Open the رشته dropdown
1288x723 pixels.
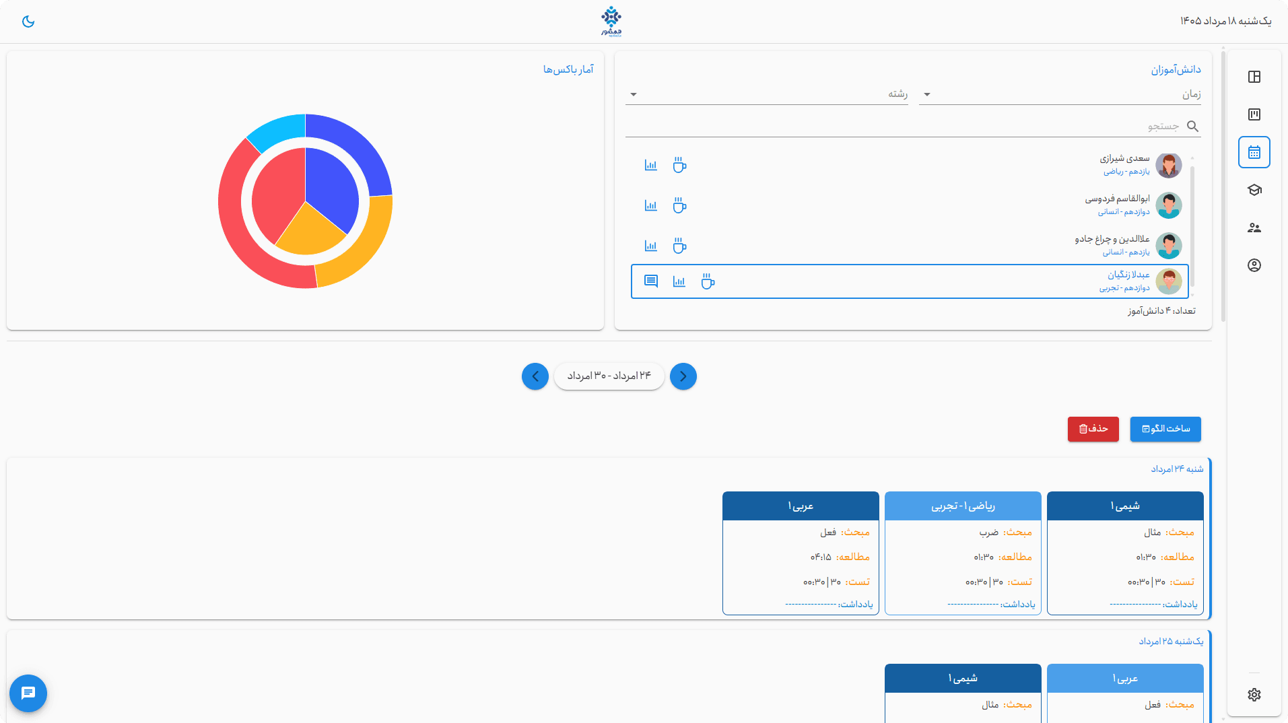(x=767, y=94)
